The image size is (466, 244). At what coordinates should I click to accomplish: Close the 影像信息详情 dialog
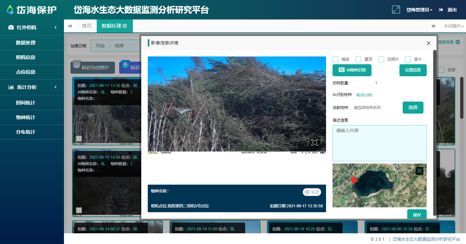coord(429,43)
